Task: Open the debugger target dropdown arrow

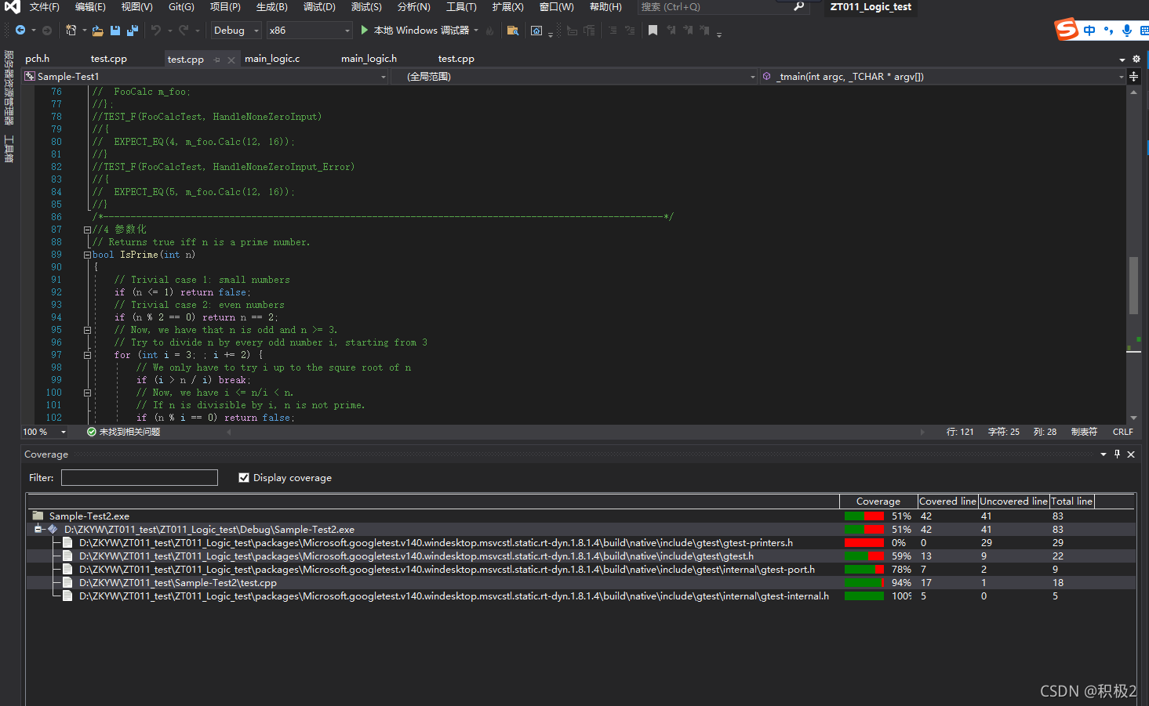Action: point(476,30)
